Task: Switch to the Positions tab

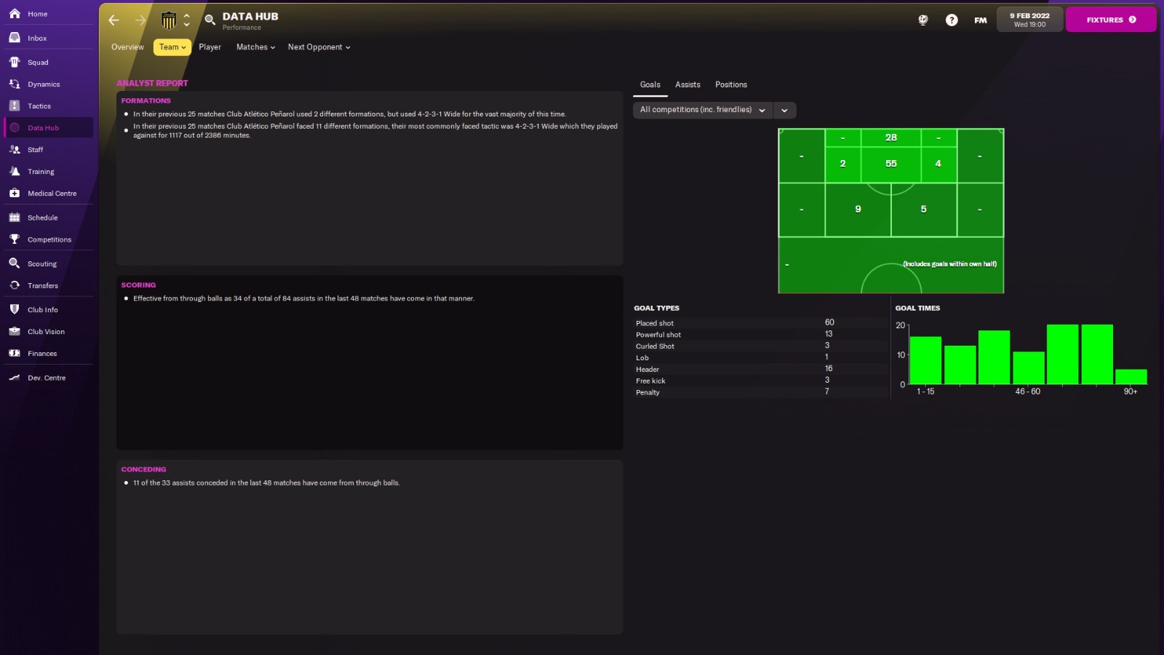Action: (730, 84)
